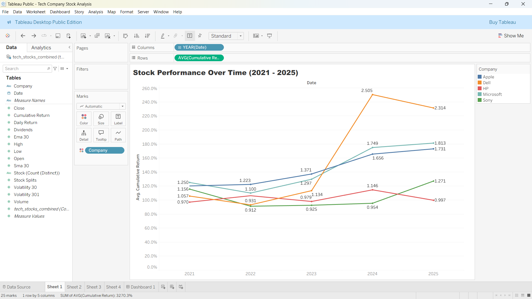This screenshot has width=532, height=299.
Task: Click the Sort Descending icon
Action: [x=147, y=36]
